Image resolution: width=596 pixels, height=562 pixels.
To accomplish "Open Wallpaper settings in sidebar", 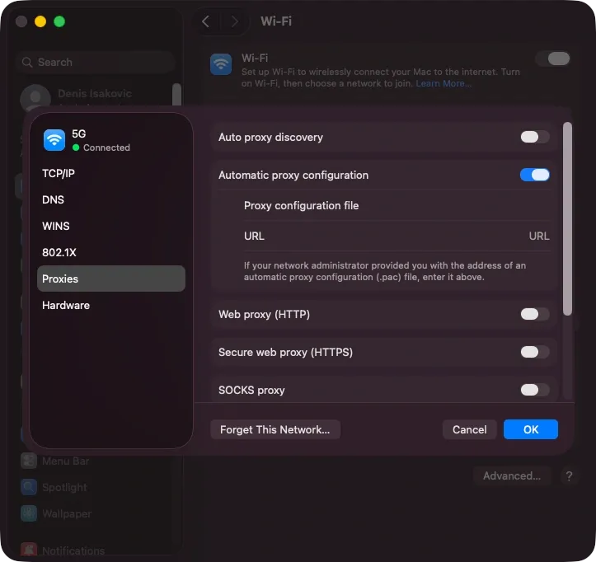I will pos(67,513).
